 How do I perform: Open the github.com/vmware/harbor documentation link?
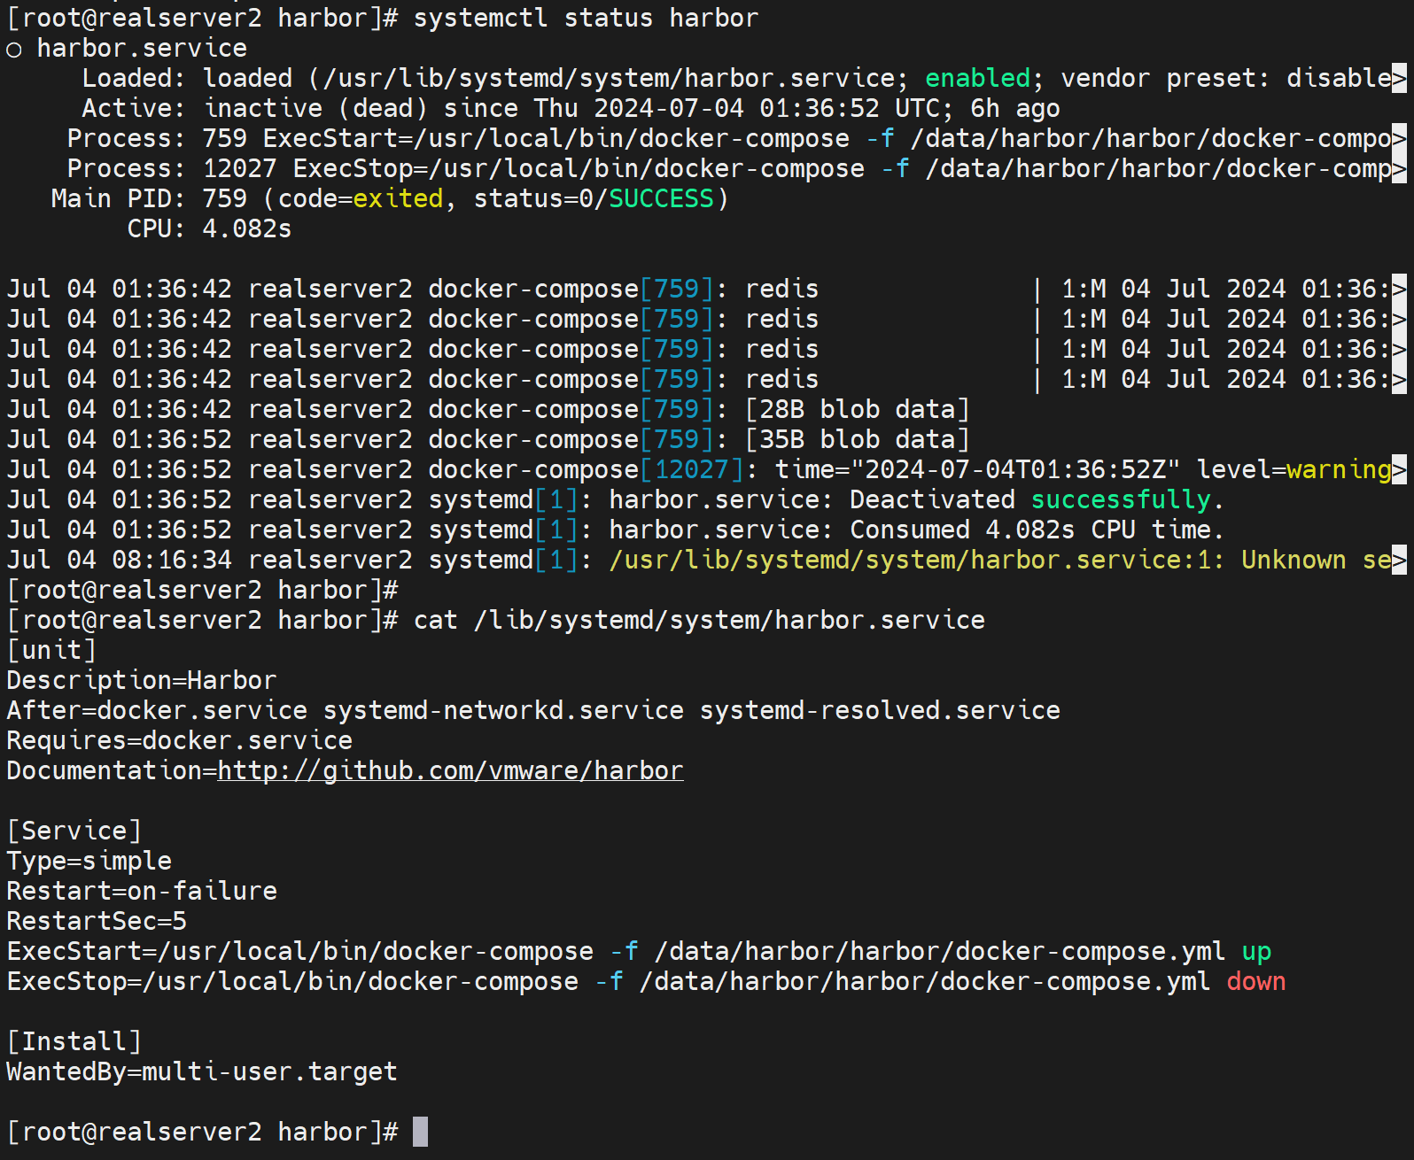(x=450, y=770)
